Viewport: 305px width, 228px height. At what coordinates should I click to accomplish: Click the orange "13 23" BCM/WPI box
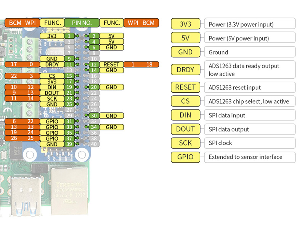click(22, 127)
